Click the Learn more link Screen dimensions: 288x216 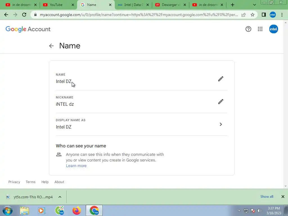[76, 166]
